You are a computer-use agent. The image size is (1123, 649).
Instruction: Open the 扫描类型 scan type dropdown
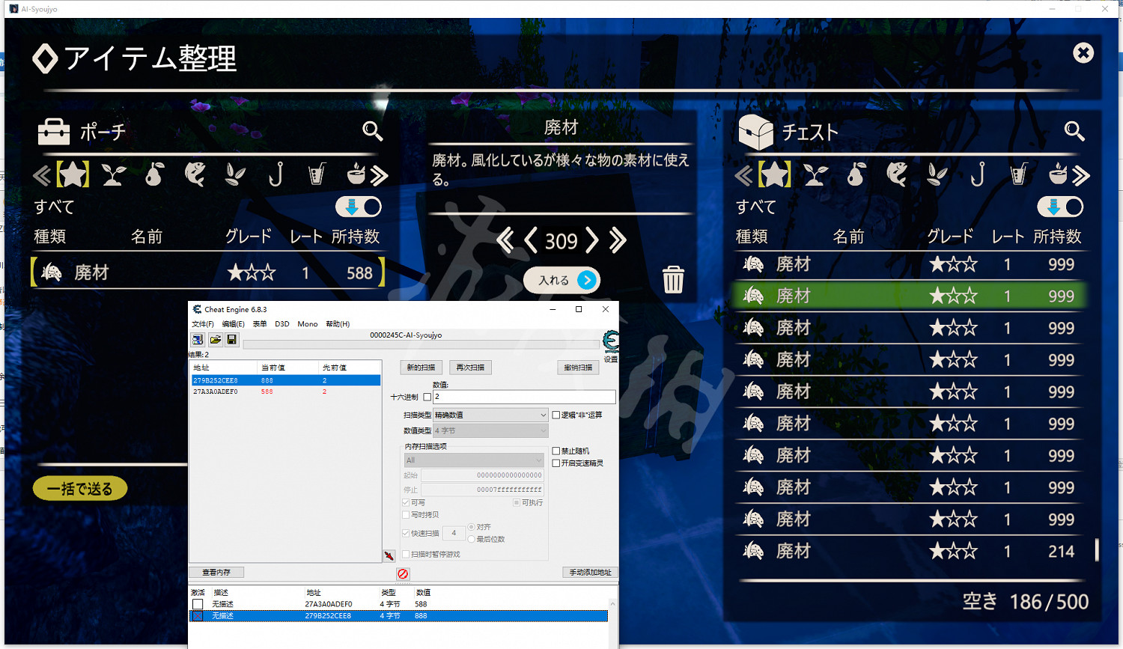[x=490, y=414]
